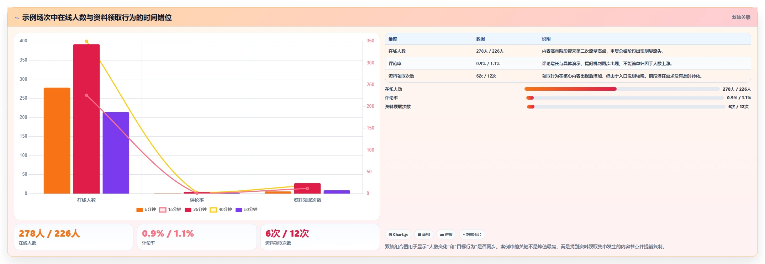
Task: Click the purple 资料领取次数 bar in the chart
Action: click(337, 192)
